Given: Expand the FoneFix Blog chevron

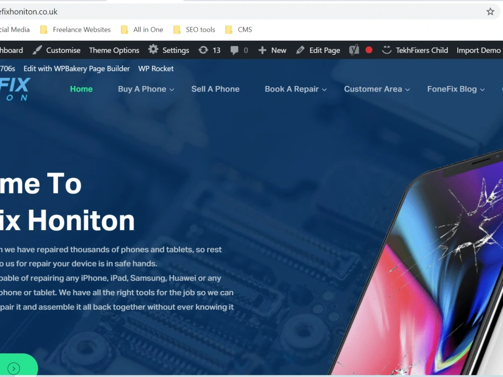Looking at the screenshot, I should point(482,90).
